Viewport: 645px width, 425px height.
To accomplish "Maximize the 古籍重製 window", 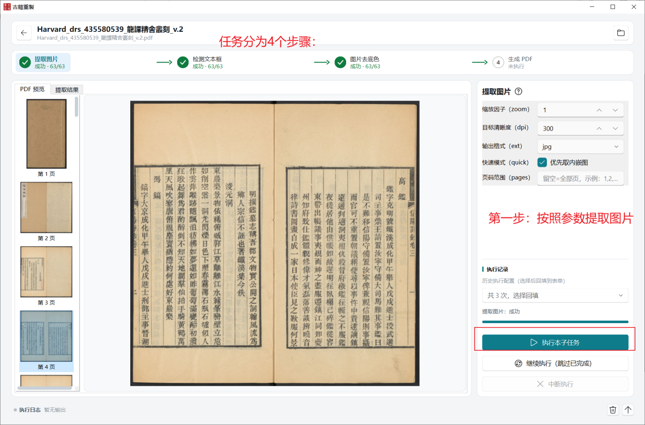I will point(613,7).
